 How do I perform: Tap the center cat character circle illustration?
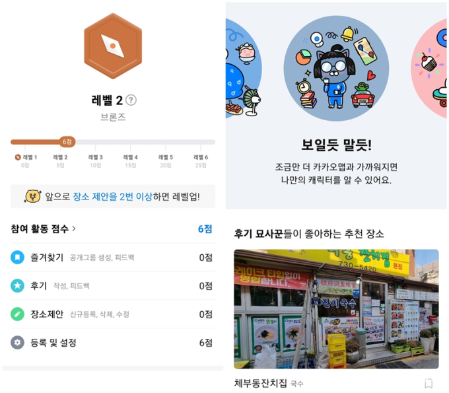tap(336, 69)
